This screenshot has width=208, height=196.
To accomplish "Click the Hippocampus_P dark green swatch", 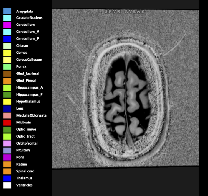I will pos(7,95).
